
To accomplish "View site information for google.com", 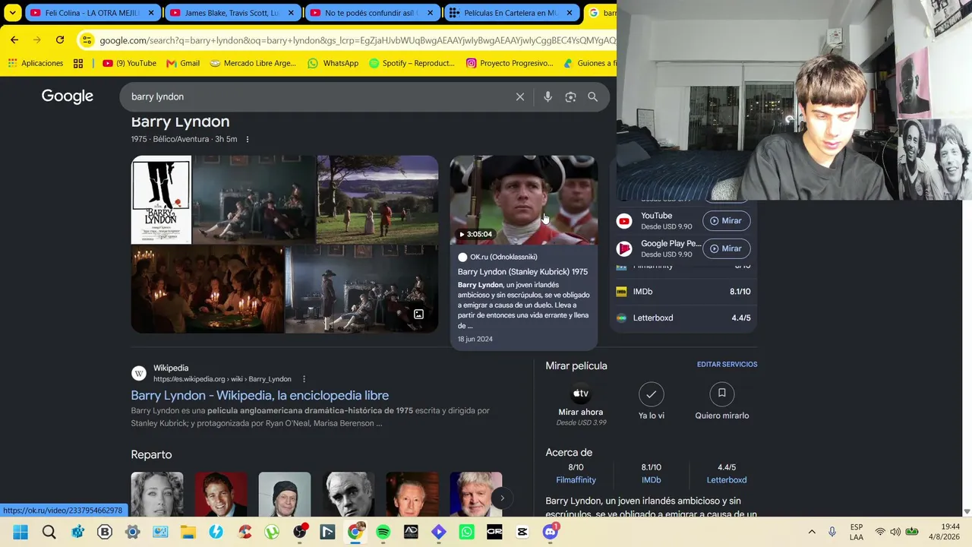I will [87, 40].
